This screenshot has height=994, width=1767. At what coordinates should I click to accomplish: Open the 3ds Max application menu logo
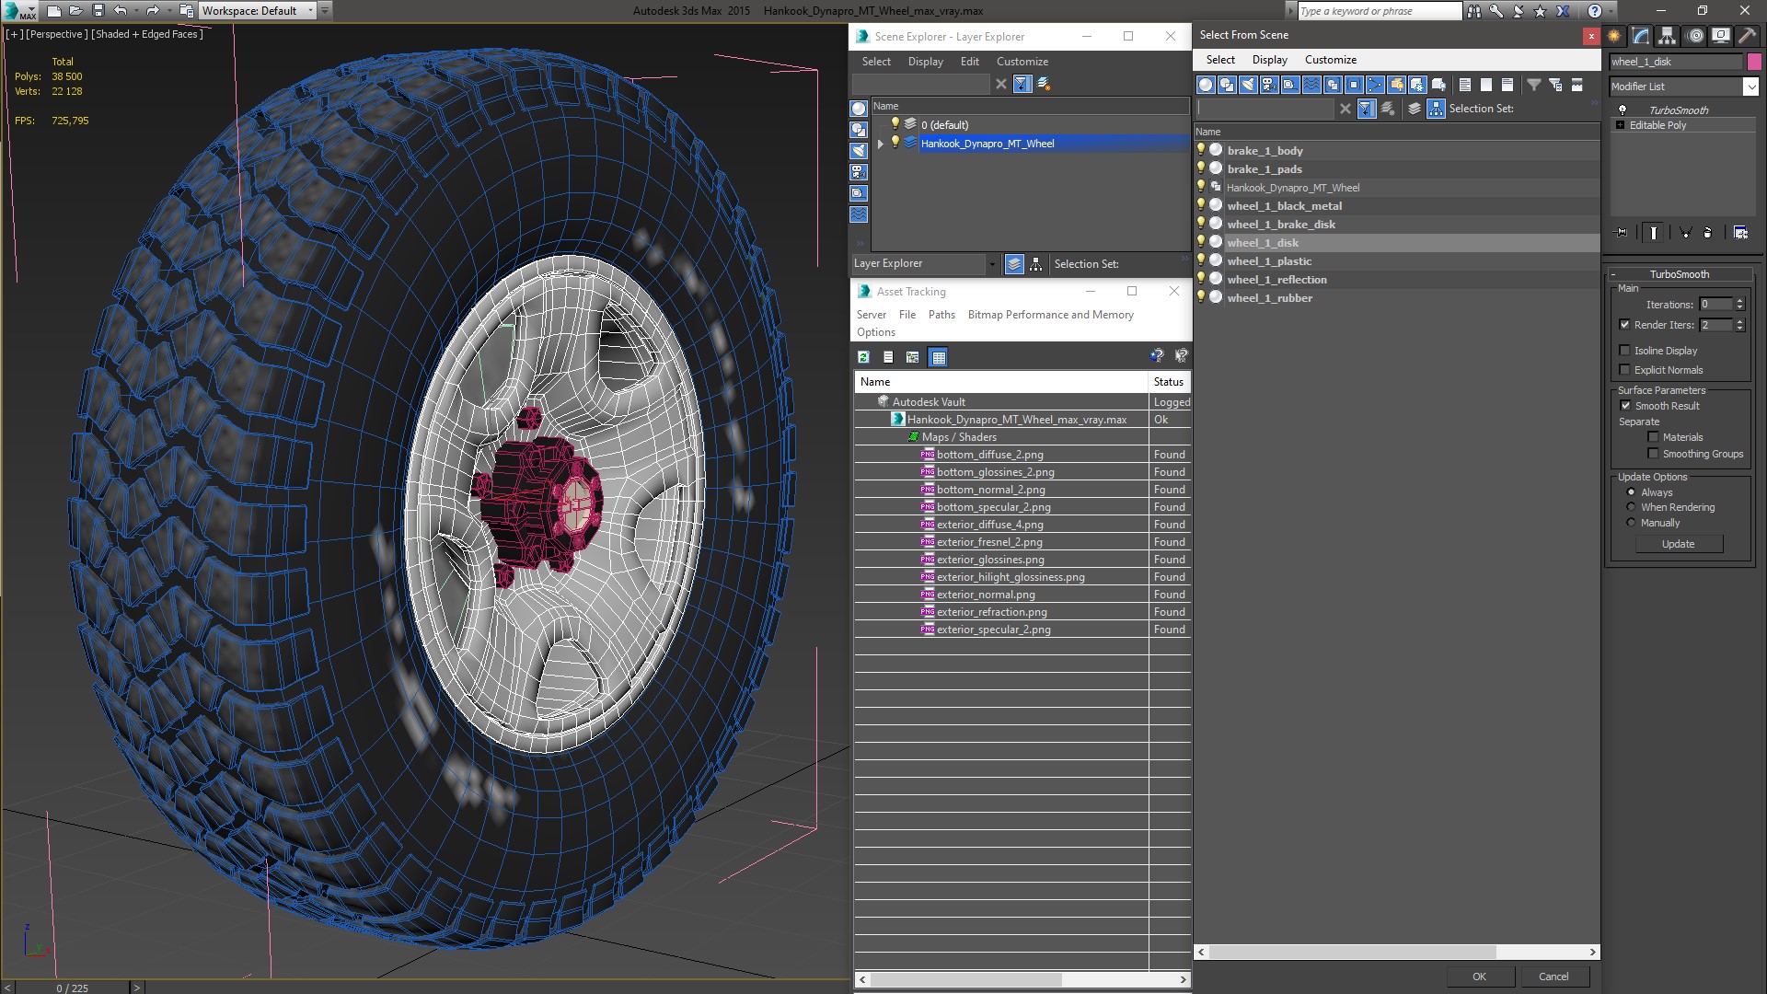[20, 11]
